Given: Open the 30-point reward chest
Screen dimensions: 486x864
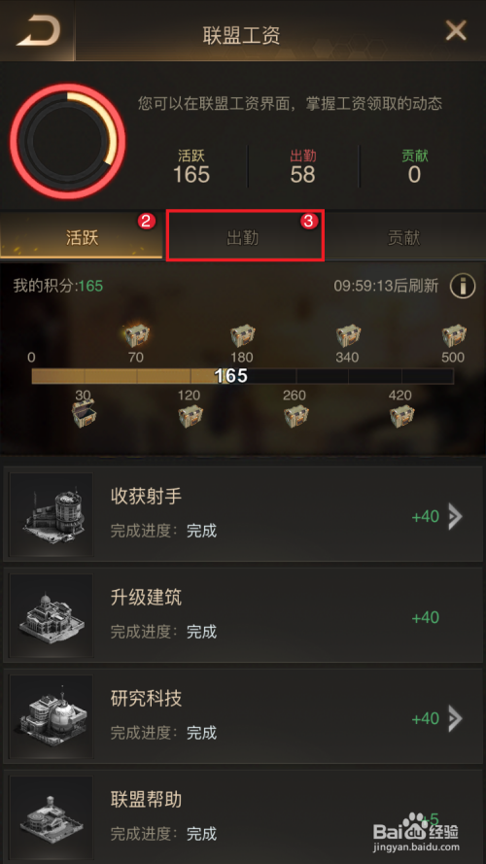Looking at the screenshot, I should [x=83, y=415].
